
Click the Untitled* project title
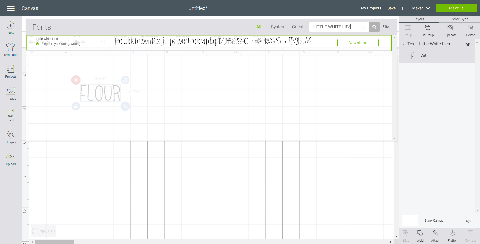198,8
